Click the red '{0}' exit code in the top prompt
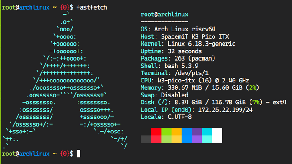Image resolution: width=292 pixels, height=164 pixels. pos(65,7)
